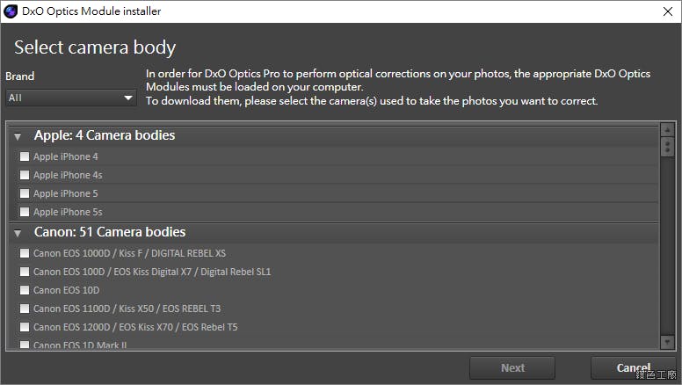Click the 'Apple iPhone 4' label

coord(66,156)
